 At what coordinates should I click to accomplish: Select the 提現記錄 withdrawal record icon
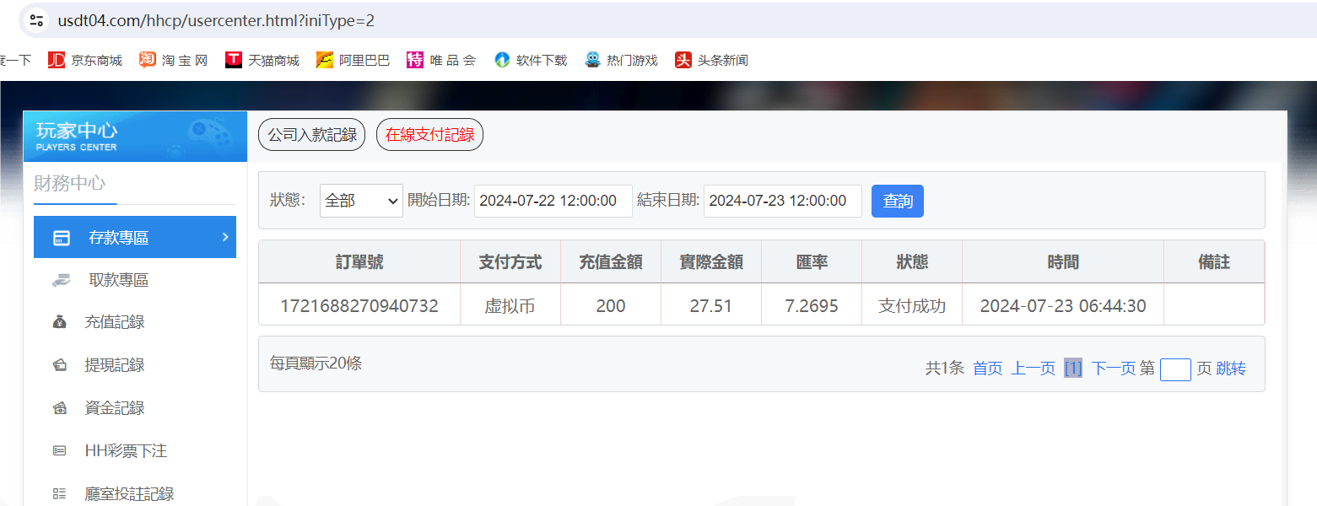(59, 364)
